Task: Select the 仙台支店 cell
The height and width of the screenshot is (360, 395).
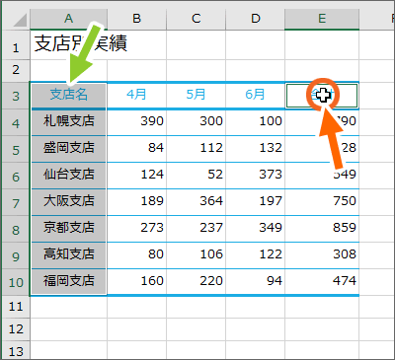Action: click(68, 176)
